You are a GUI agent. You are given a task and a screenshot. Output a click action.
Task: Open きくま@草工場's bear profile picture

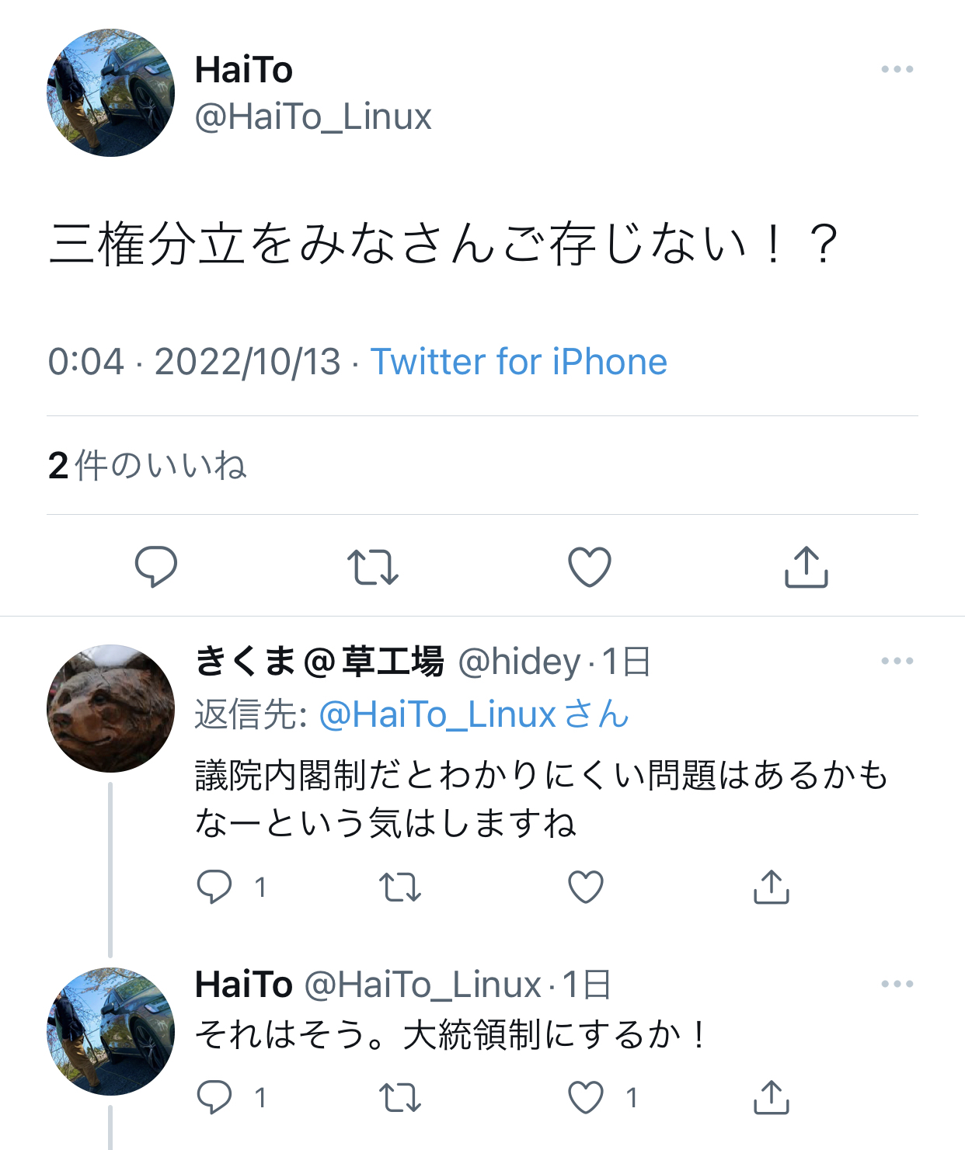tap(111, 708)
